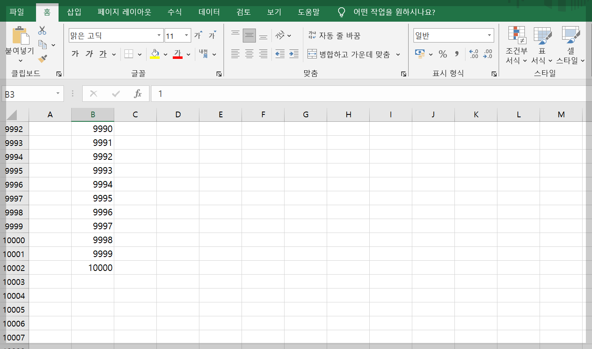This screenshot has width=592, height=349.
Task: Apply bold formatting with 가 icon
Action: 75,54
